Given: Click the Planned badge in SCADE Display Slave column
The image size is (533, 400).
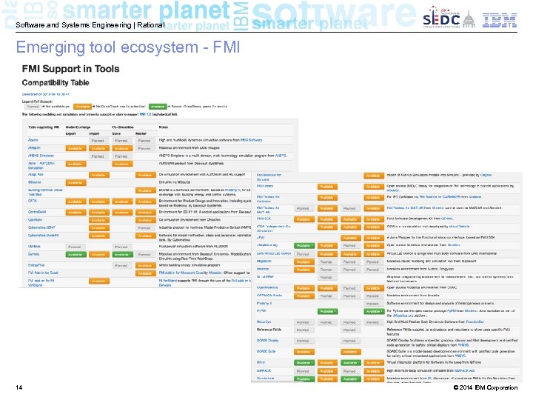Looking at the screenshot, I should (x=349, y=341).
